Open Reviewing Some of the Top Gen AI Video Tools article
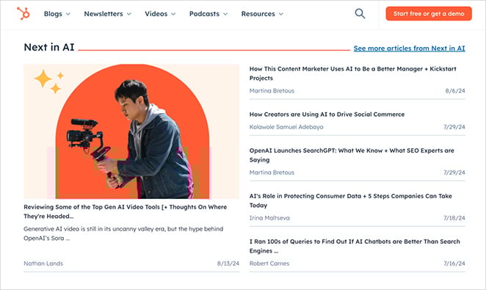 (x=126, y=211)
